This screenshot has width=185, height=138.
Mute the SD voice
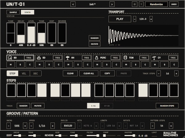point(39,65)
